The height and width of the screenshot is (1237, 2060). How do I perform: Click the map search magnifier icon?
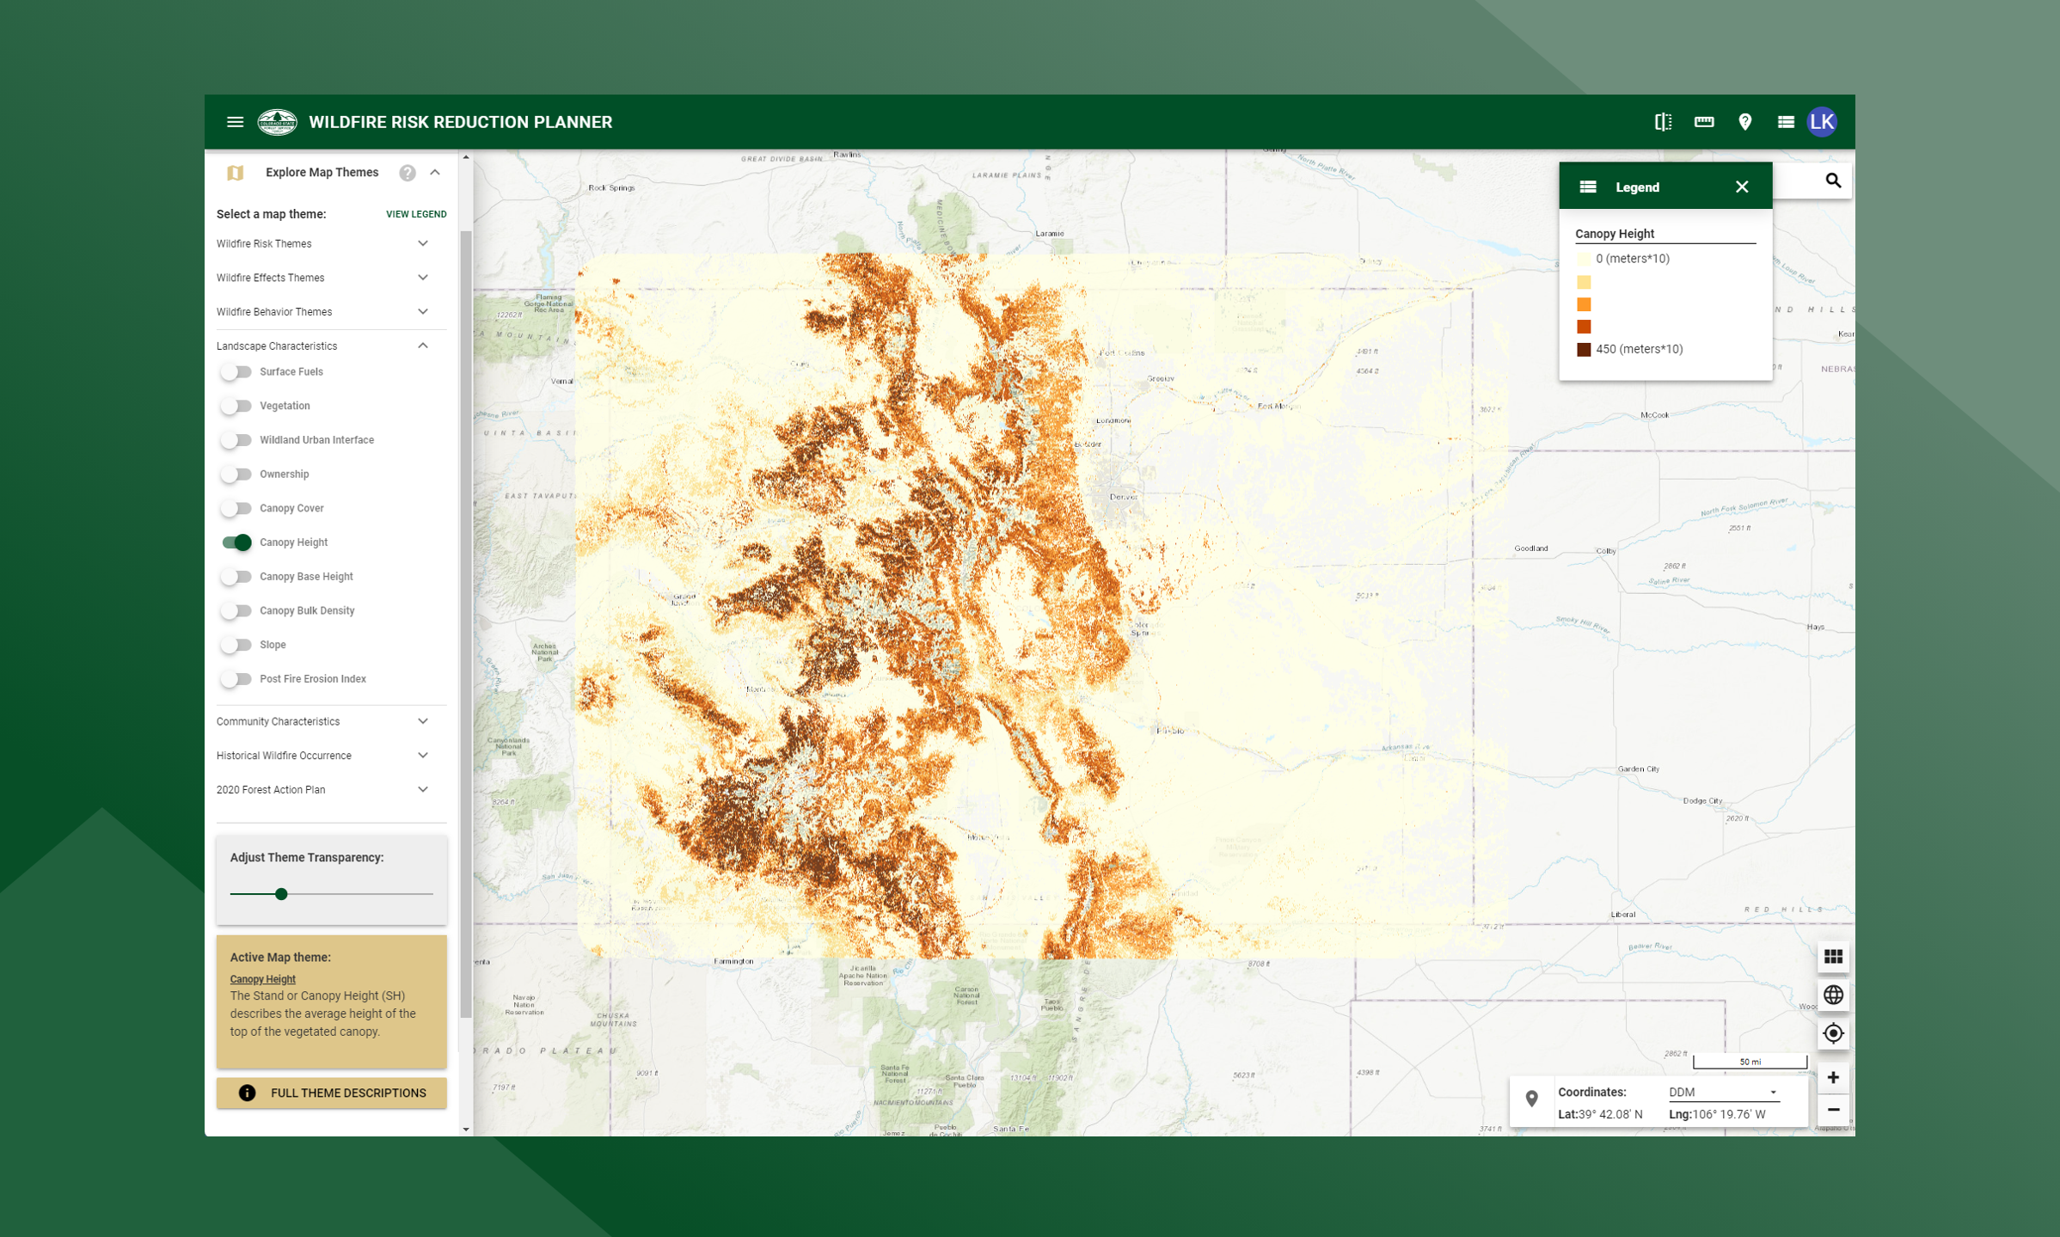click(1833, 181)
